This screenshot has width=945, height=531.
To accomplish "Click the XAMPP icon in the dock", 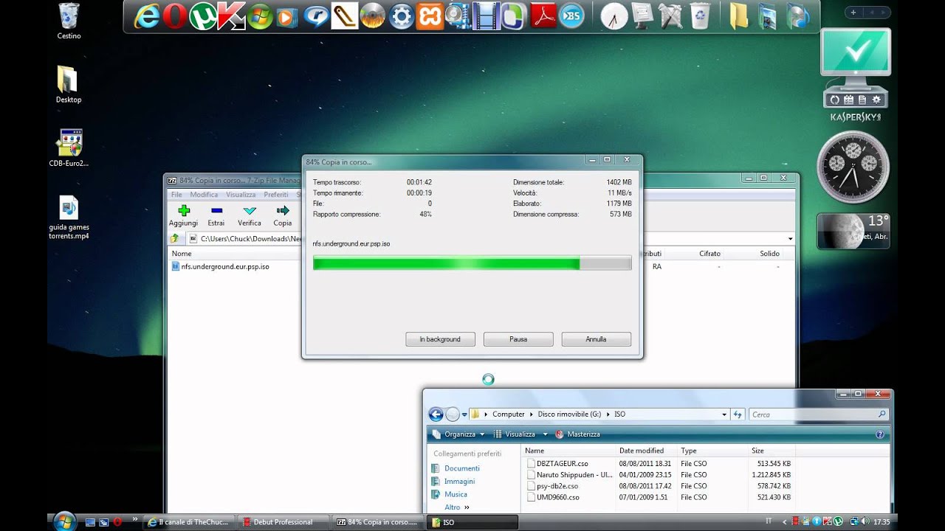I will pyautogui.click(x=429, y=16).
